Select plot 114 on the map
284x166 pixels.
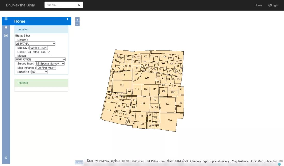pos(119,119)
